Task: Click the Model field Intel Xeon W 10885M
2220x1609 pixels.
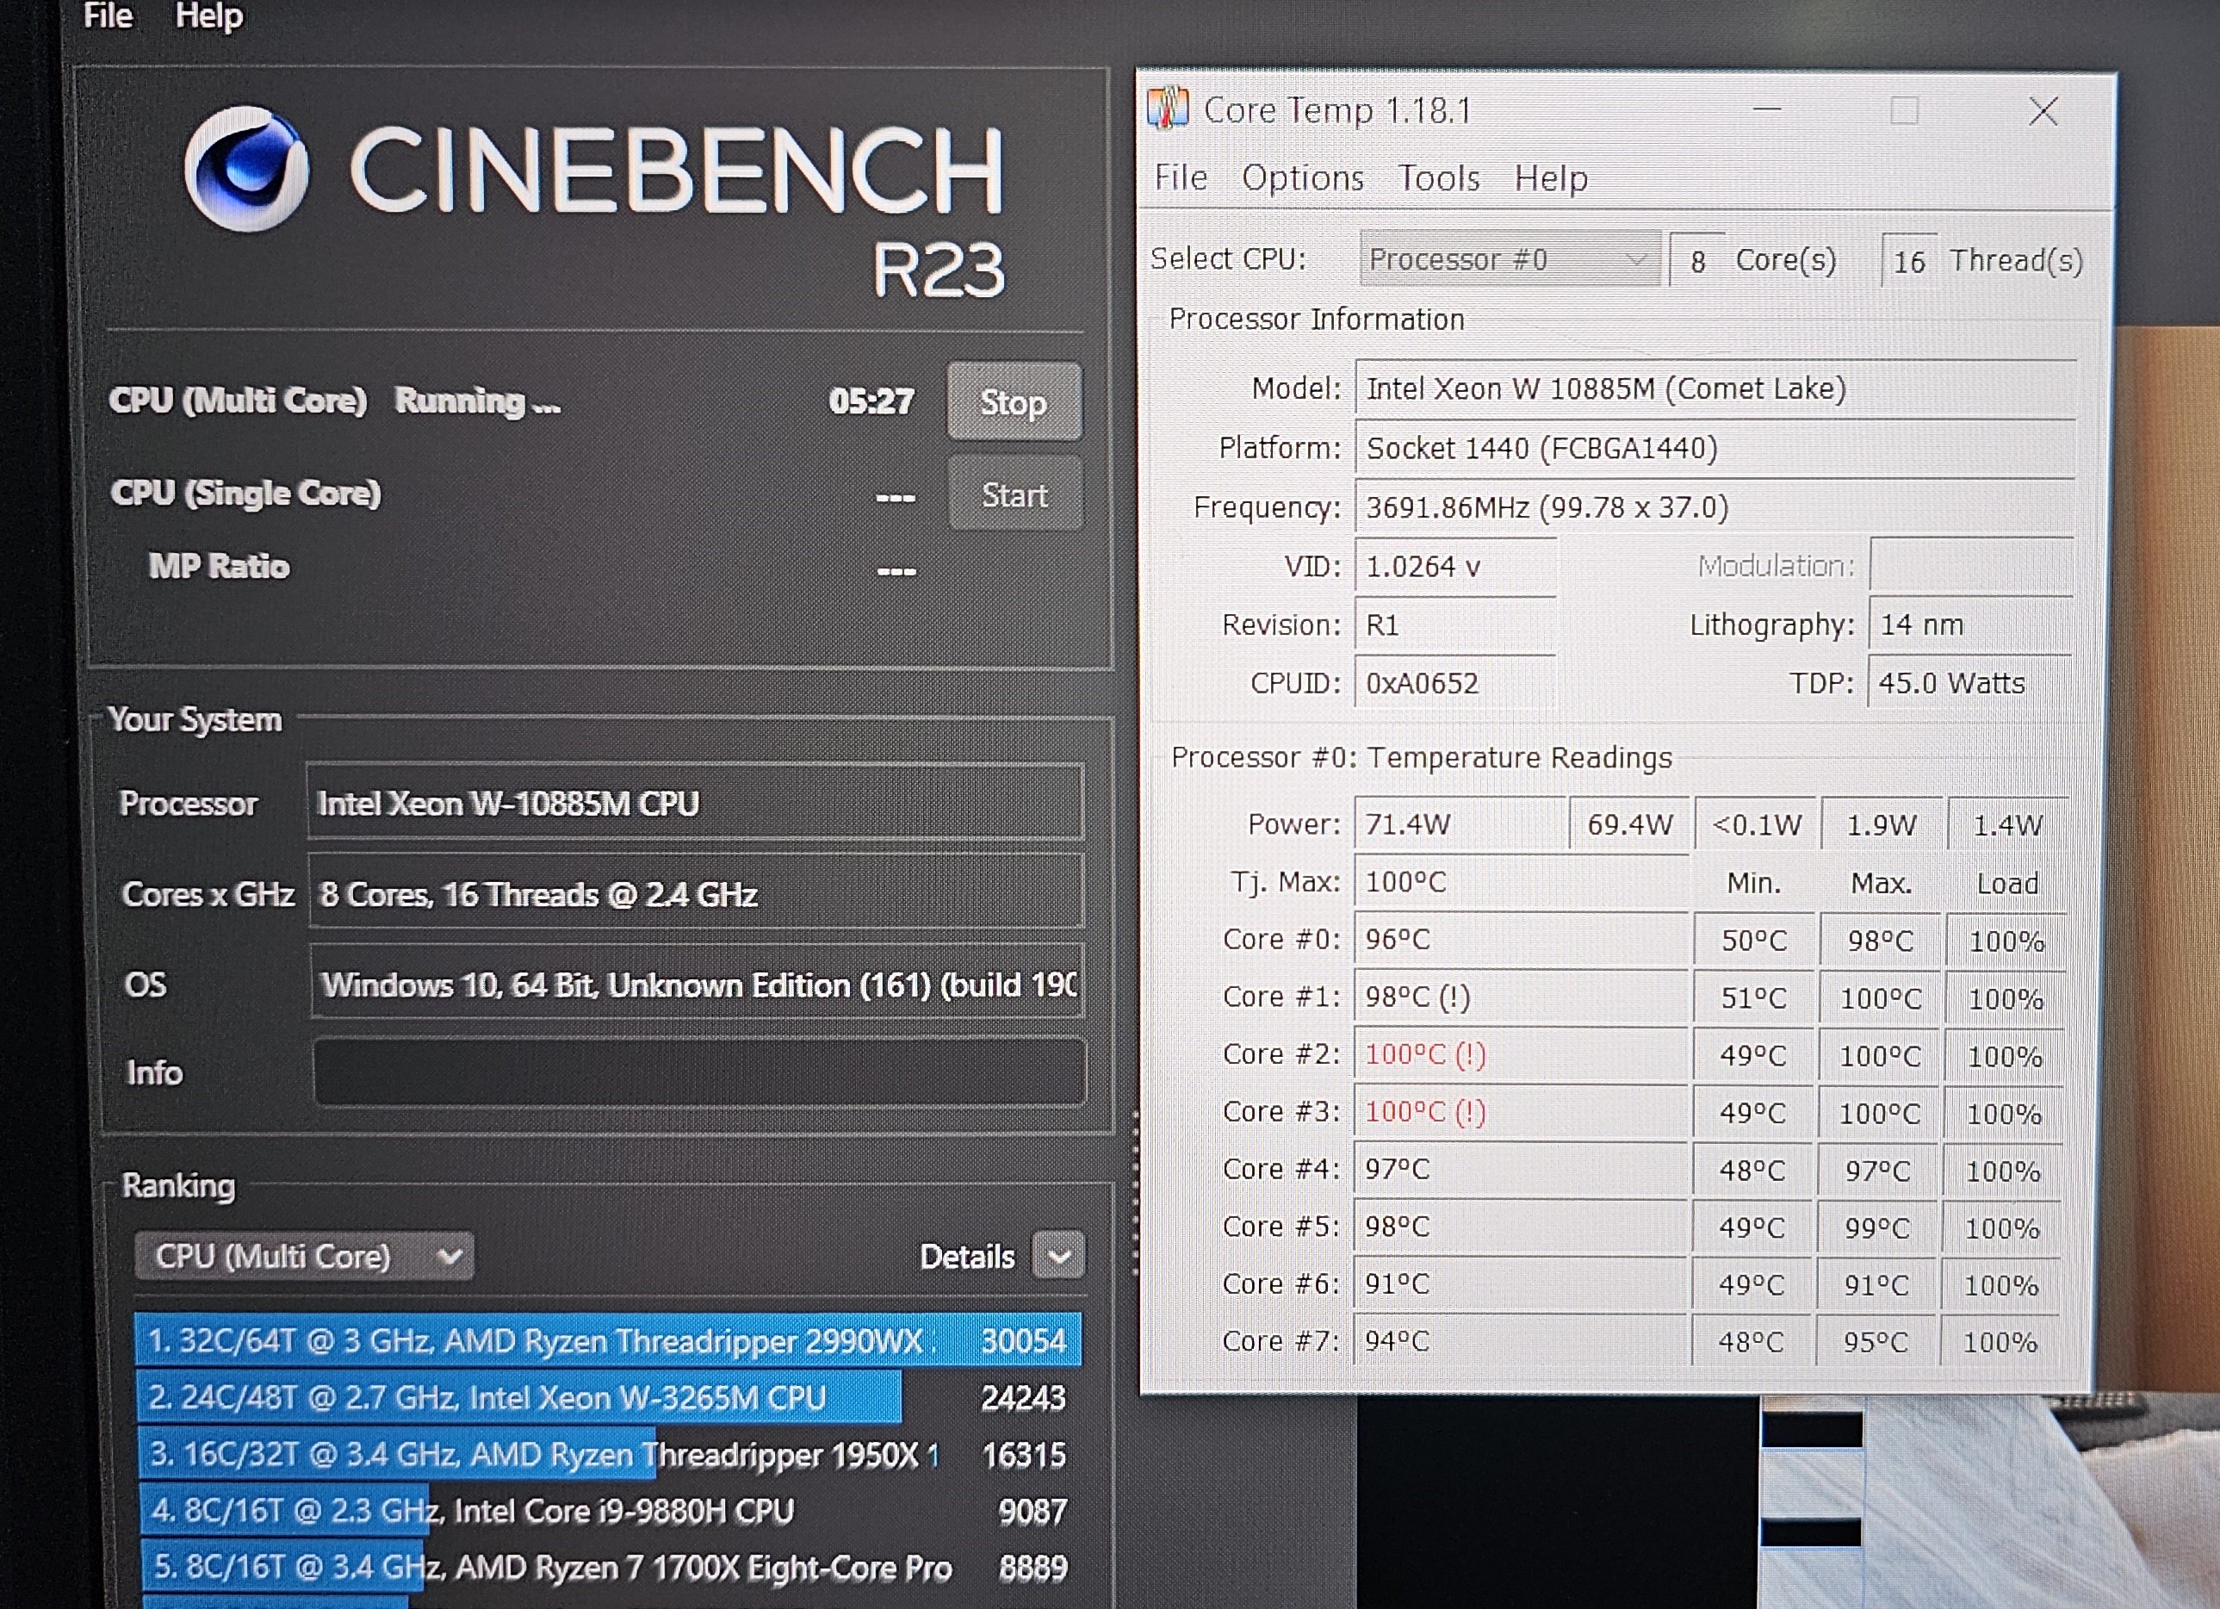Action: [x=1715, y=390]
